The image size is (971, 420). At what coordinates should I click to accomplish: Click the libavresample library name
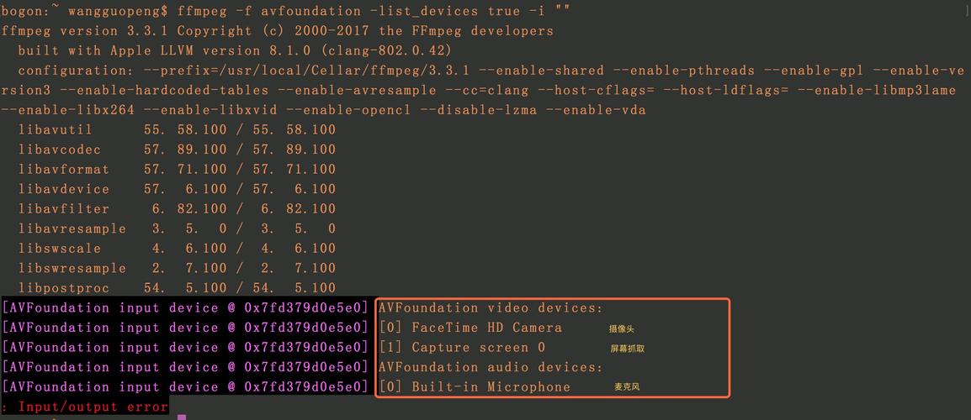[72, 229]
